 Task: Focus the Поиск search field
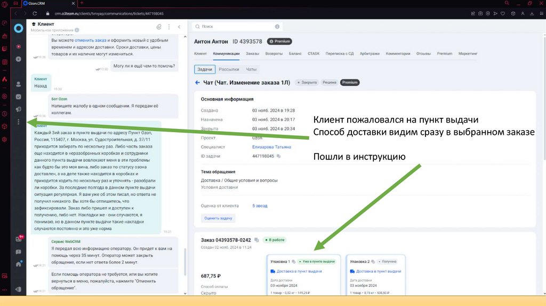click(237, 27)
